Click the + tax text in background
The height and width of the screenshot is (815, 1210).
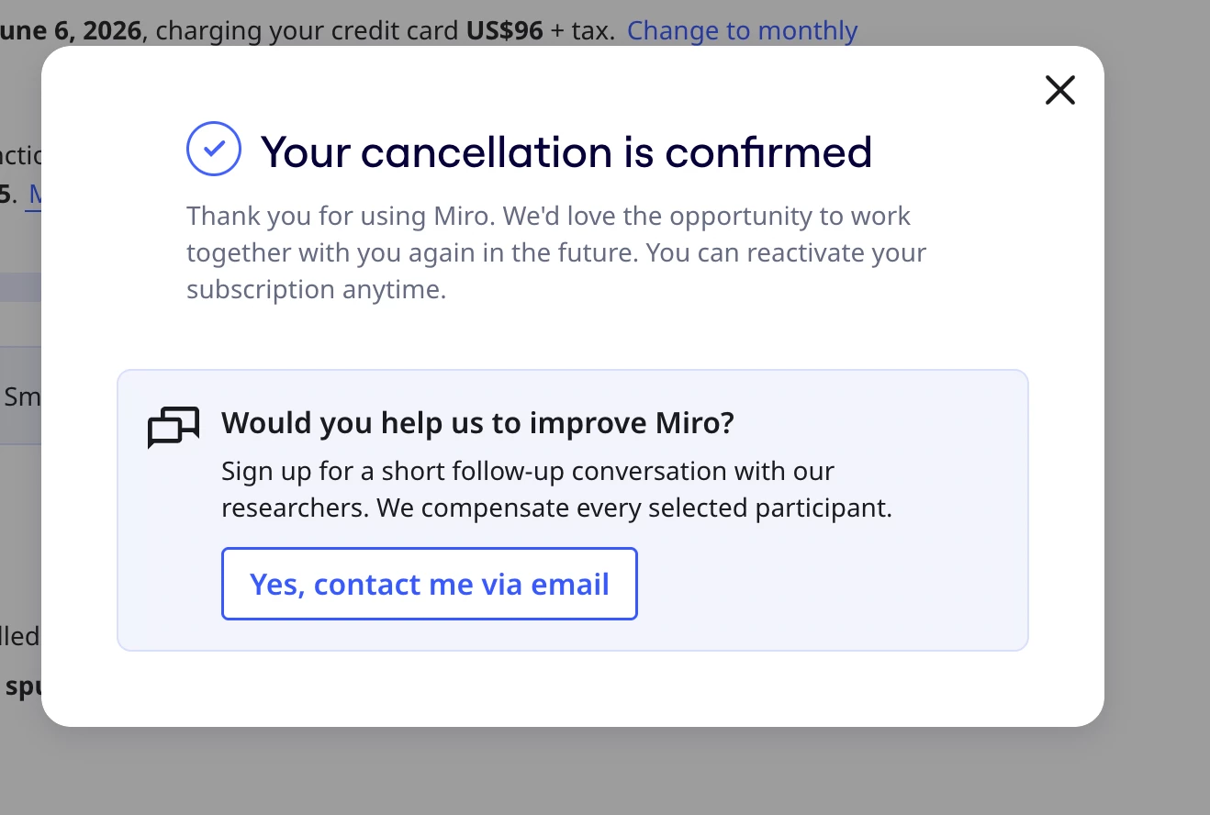tap(582, 30)
